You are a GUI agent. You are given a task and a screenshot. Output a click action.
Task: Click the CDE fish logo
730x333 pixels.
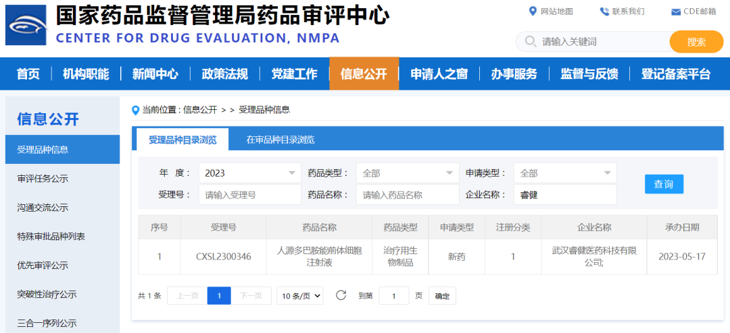[x=26, y=25]
